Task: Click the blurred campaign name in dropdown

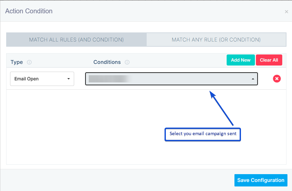Action: [108, 79]
